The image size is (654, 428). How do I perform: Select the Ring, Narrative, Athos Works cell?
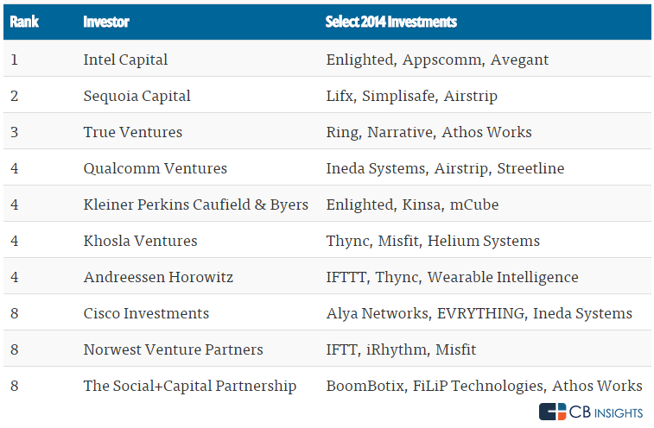tap(429, 132)
